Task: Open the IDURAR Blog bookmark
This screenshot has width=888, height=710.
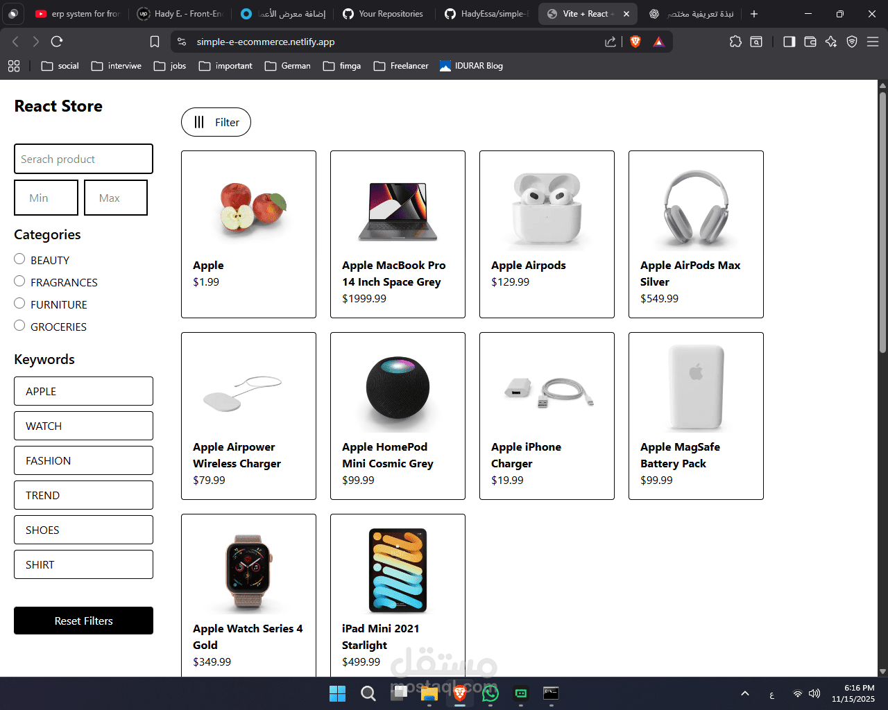Action: (472, 66)
